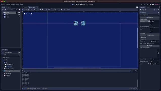Switch to 3D workspace
Screen dimensions: 161x91
(x=78, y=4)
